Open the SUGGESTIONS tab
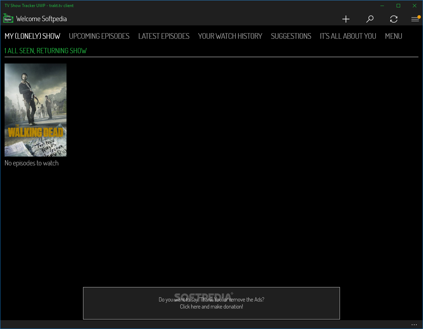 click(291, 36)
